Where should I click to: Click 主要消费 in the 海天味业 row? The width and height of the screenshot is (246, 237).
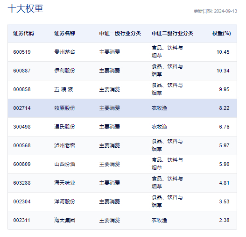click(x=110, y=183)
